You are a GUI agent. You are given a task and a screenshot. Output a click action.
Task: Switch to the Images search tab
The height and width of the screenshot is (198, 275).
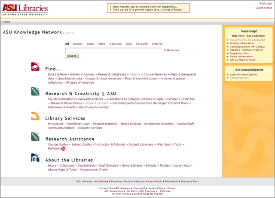(78, 44)
